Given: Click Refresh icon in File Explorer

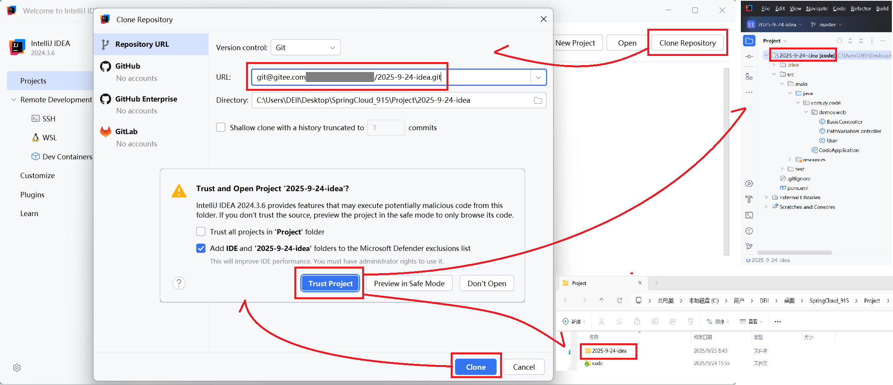Looking at the screenshot, I should [x=620, y=301].
